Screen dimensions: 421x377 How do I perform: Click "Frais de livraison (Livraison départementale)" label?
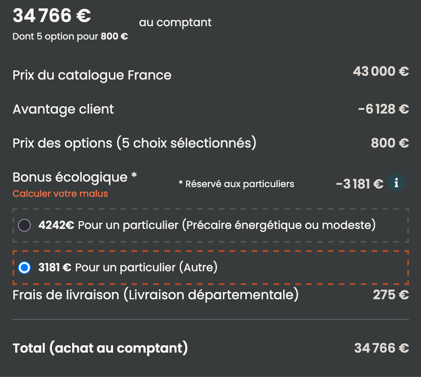coord(155,295)
